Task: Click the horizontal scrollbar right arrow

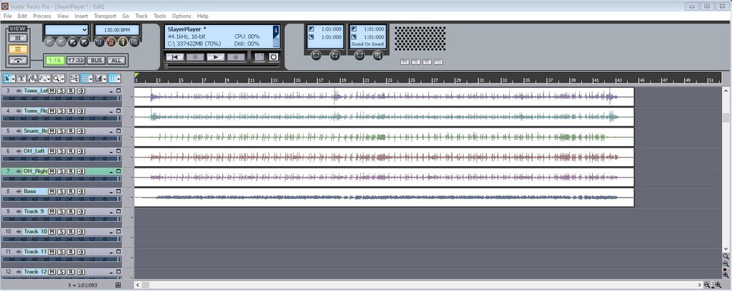Action: 700,285
